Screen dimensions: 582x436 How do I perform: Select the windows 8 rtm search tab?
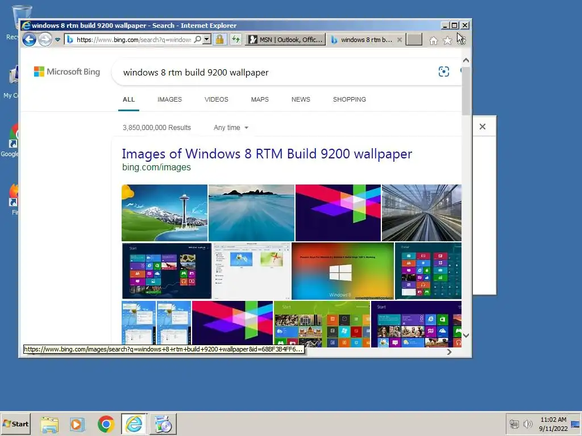pos(362,40)
